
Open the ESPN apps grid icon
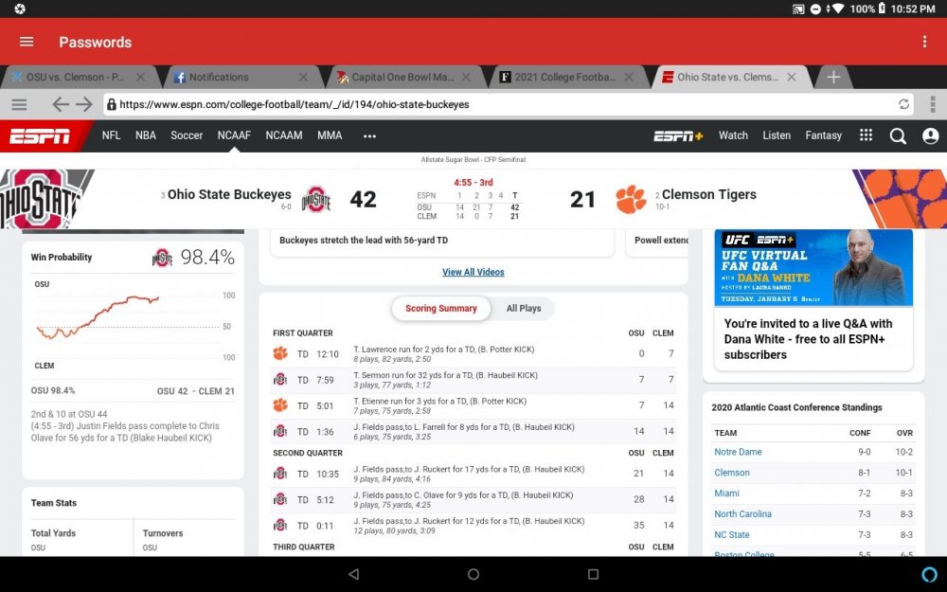tap(866, 135)
